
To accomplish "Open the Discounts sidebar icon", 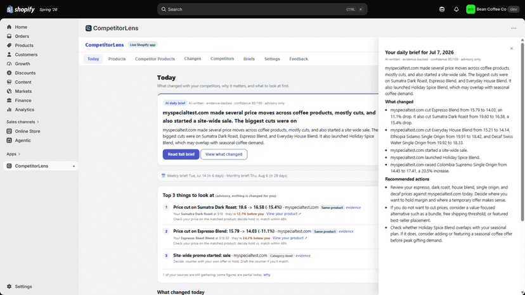I will pyautogui.click(x=9, y=73).
